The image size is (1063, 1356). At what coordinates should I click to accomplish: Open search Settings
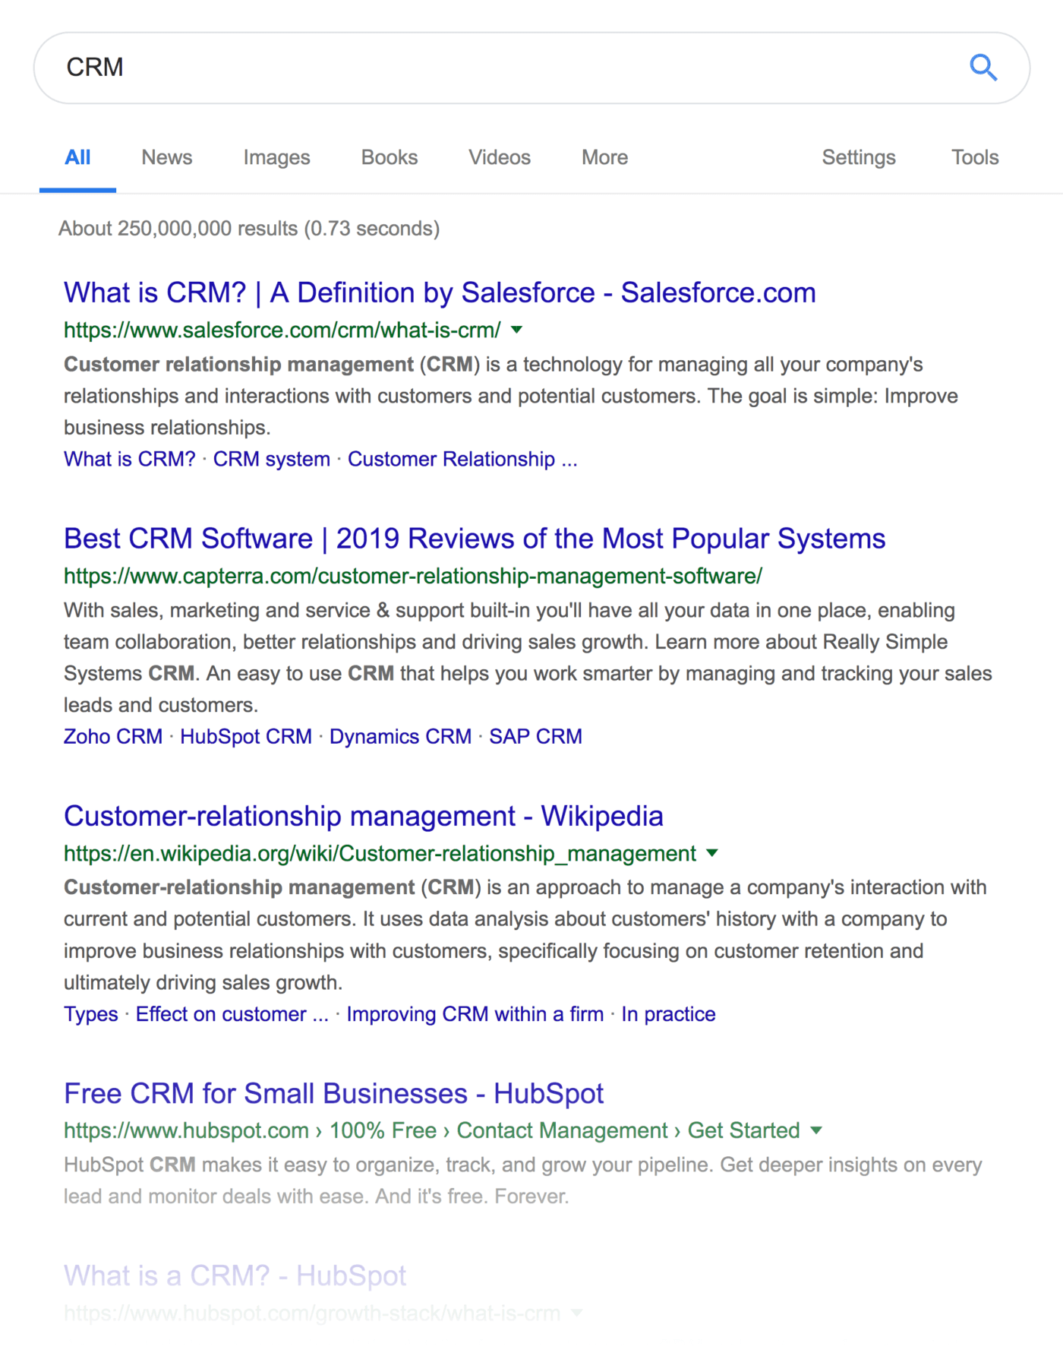(x=859, y=157)
